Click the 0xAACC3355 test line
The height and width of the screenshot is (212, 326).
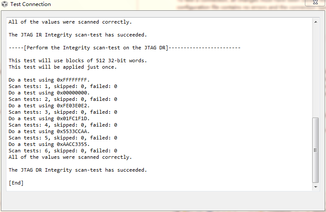click(49, 144)
